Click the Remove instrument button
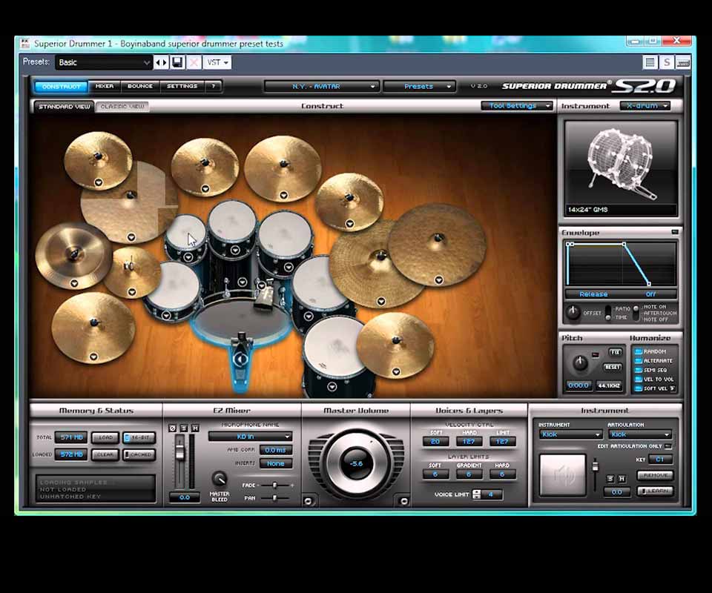Image resolution: width=712 pixels, height=593 pixels. [655, 475]
